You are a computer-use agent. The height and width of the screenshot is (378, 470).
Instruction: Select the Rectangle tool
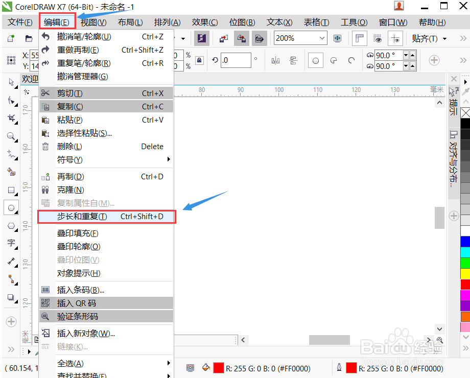tap(11, 190)
